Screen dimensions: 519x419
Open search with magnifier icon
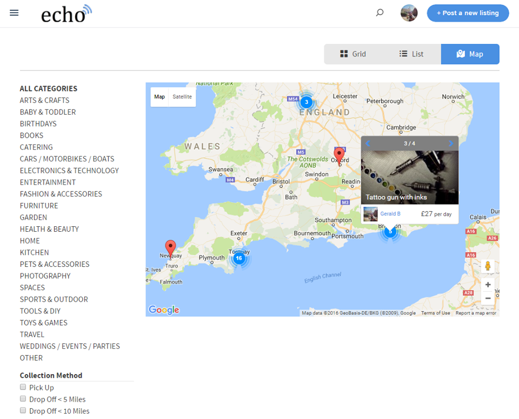[380, 13]
